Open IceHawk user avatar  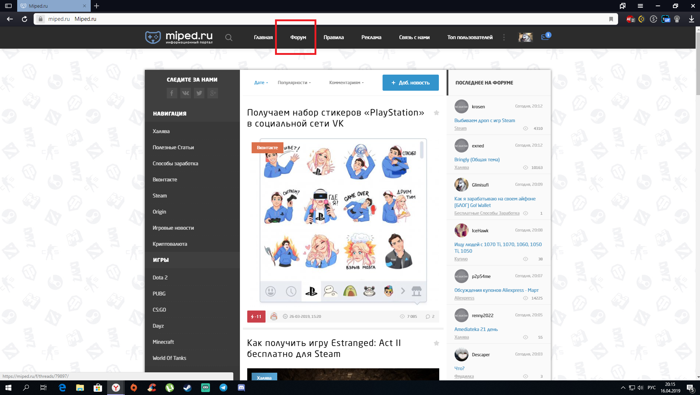tap(461, 230)
